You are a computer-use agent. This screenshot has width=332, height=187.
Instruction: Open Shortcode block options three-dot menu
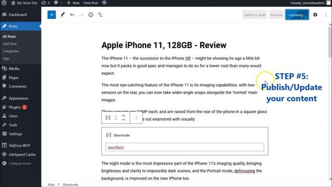[136, 118]
